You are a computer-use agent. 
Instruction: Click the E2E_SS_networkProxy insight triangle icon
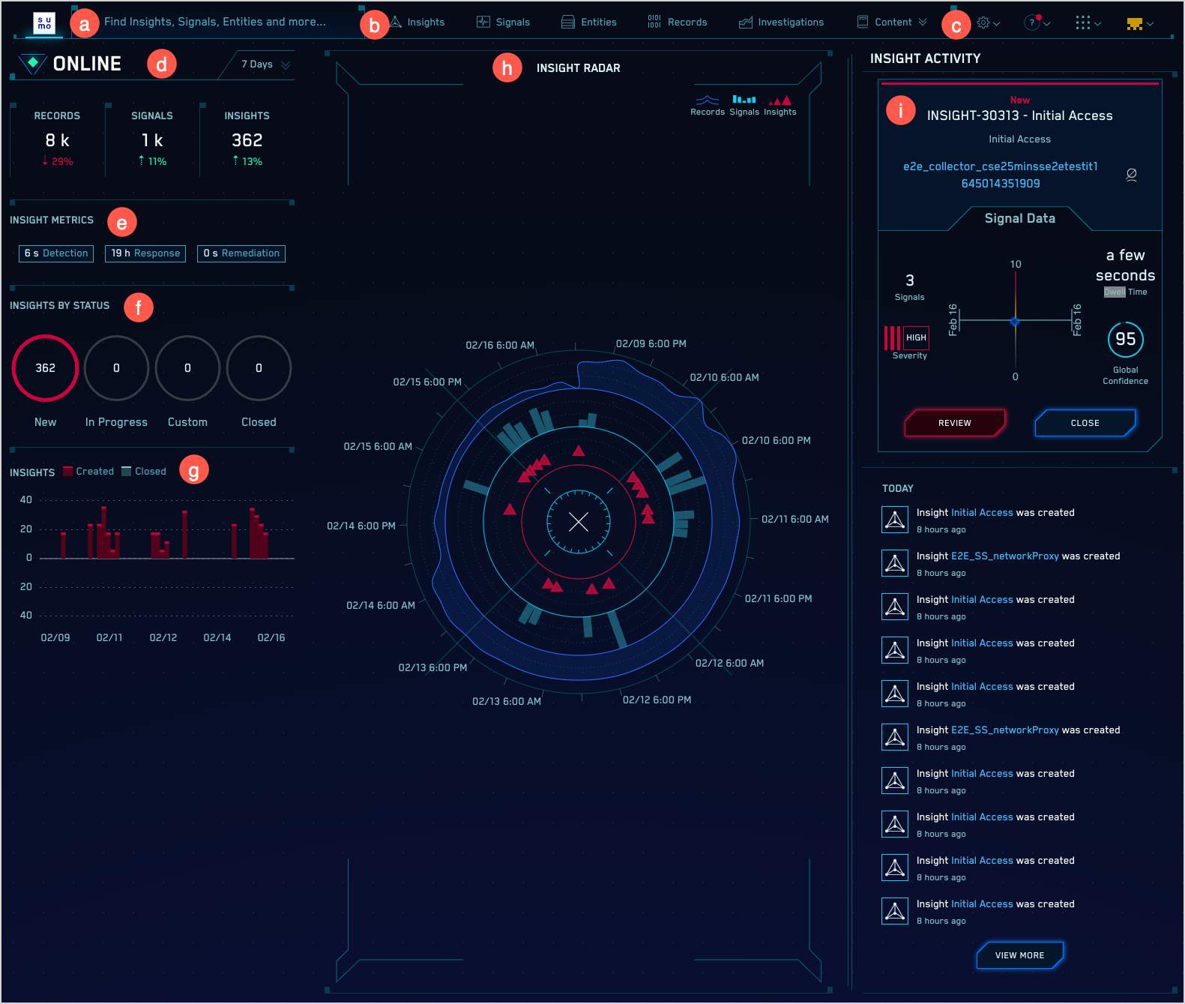pos(894,563)
